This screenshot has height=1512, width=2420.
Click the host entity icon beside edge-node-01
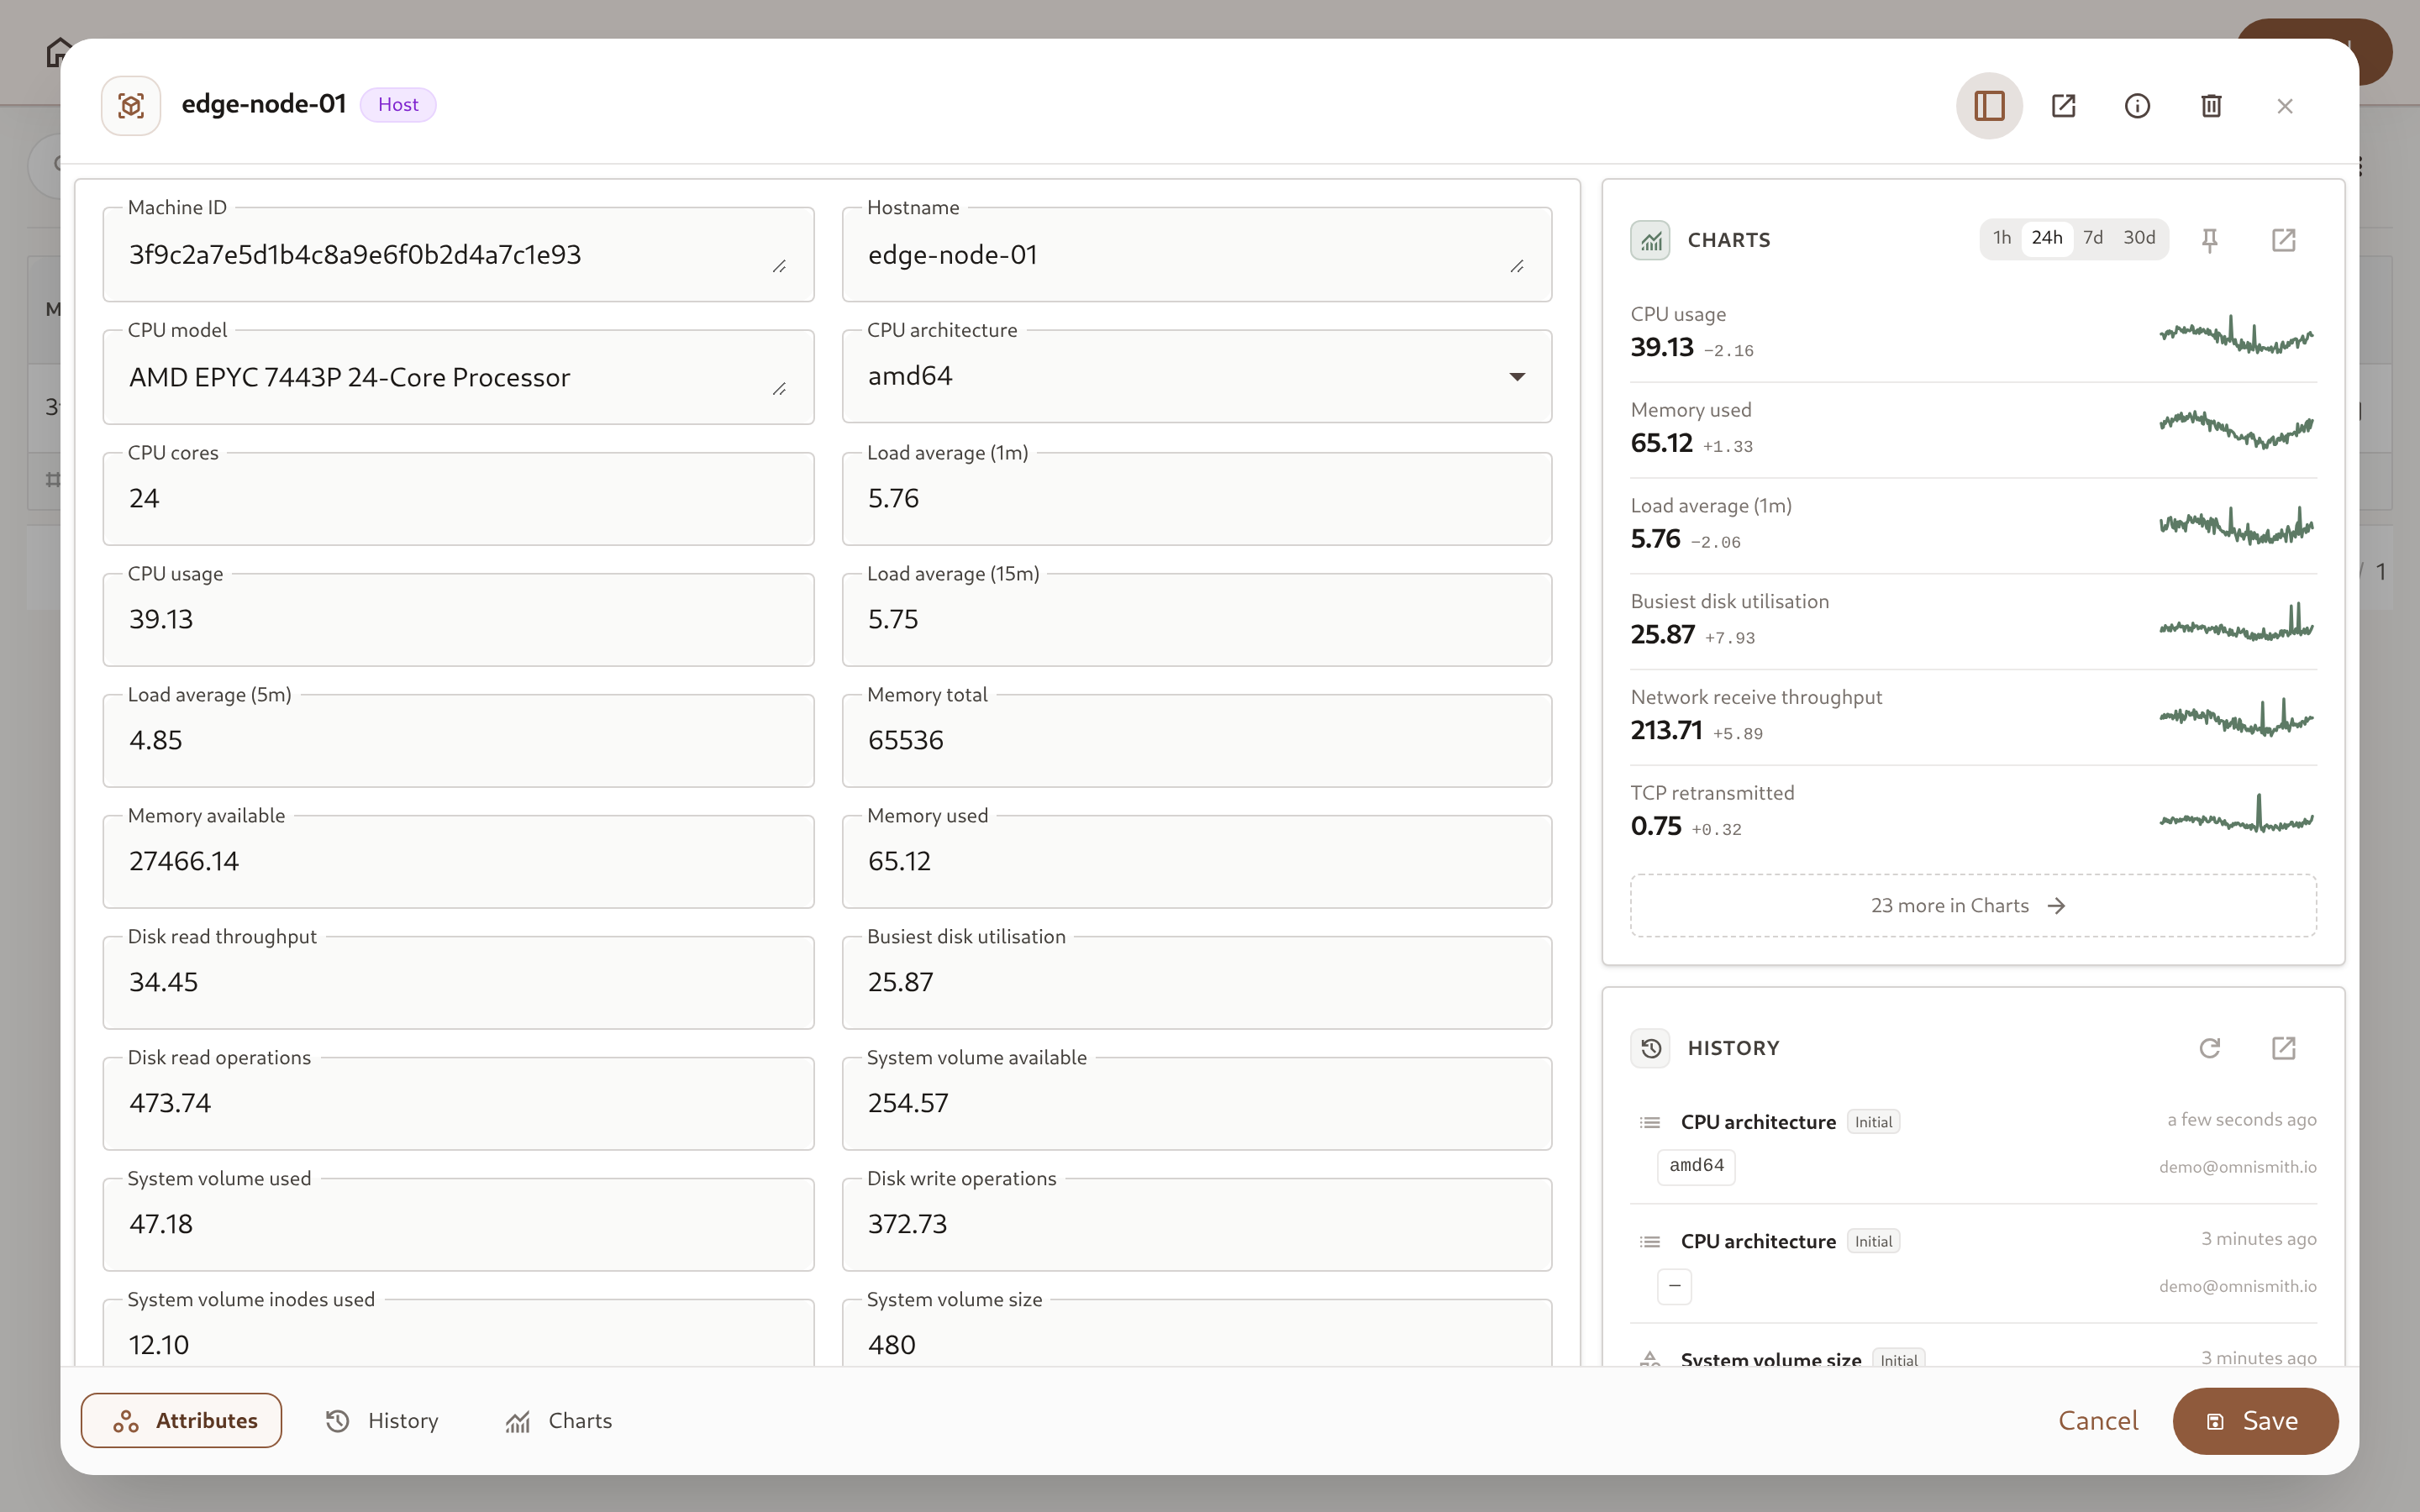coord(131,105)
